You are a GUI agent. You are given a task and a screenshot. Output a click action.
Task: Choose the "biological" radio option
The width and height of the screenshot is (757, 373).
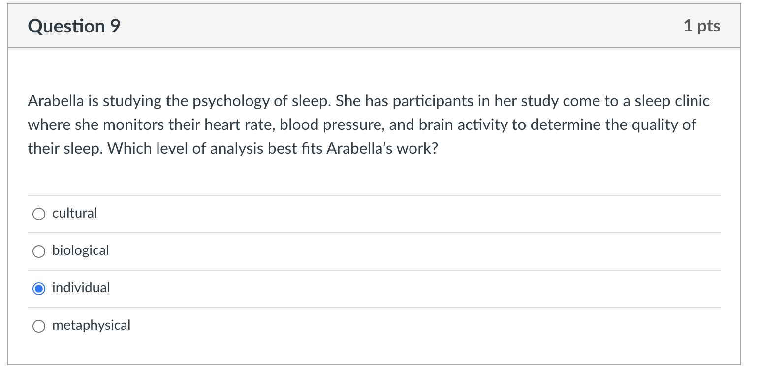tap(38, 251)
